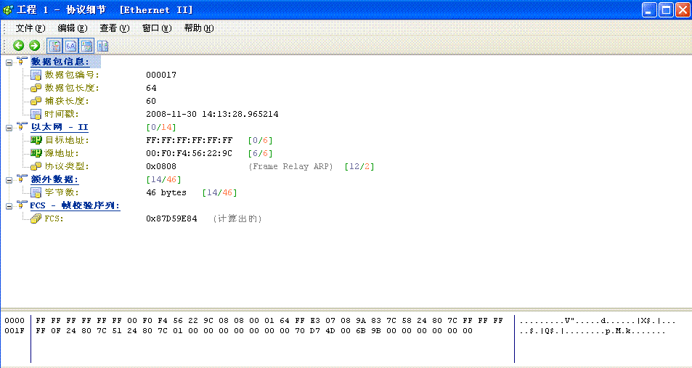This screenshot has width=692, height=368.
Task: Maximize the protocol detail window
Action: pyautogui.click(x=666, y=9)
